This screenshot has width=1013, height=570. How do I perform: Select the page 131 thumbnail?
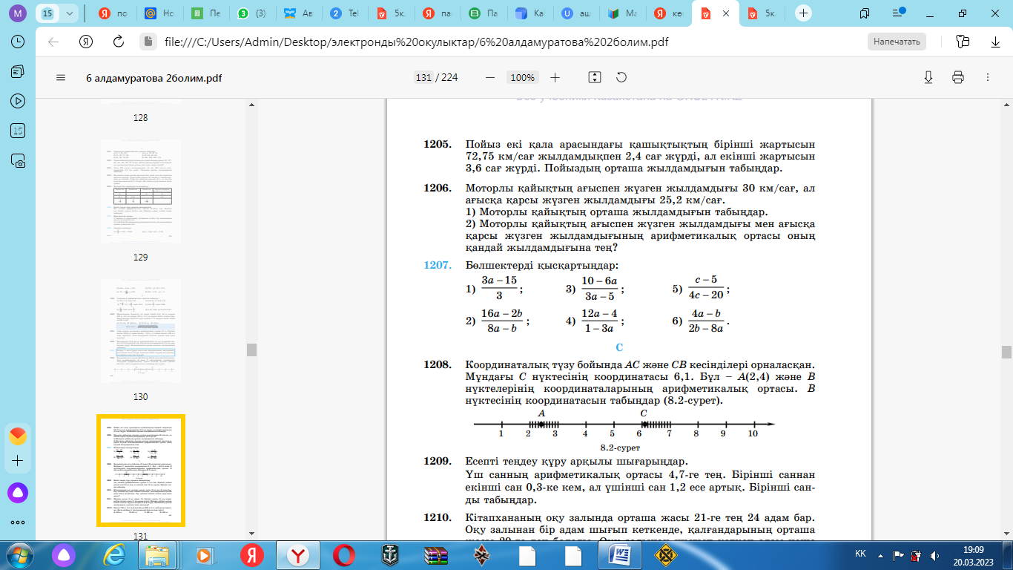pos(141,471)
